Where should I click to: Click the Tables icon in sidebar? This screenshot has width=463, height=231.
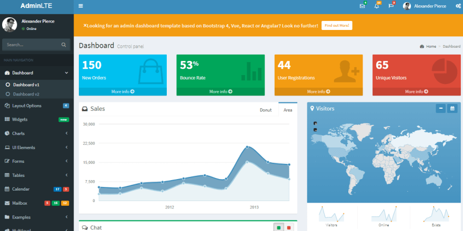[7, 175]
